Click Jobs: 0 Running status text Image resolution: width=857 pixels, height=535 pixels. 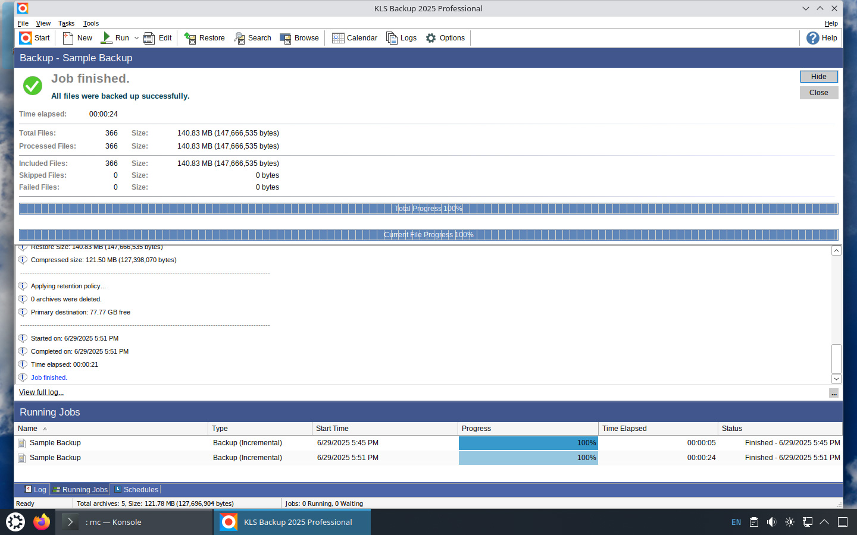click(324, 503)
